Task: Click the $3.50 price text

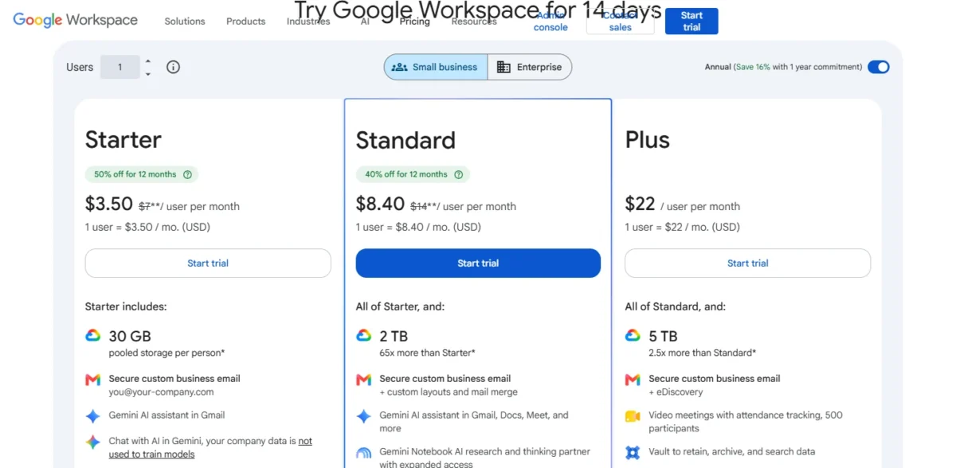Action: point(109,204)
